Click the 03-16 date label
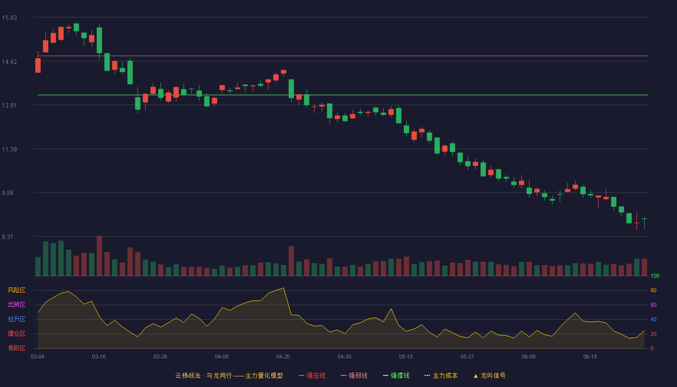 (99, 357)
